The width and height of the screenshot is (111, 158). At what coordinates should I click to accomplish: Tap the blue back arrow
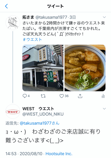[6, 6]
